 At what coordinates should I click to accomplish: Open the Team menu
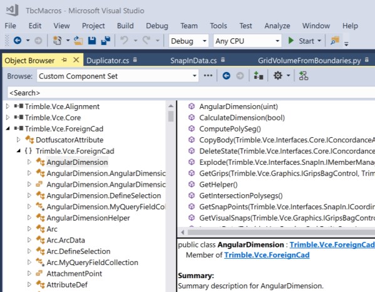click(x=189, y=26)
